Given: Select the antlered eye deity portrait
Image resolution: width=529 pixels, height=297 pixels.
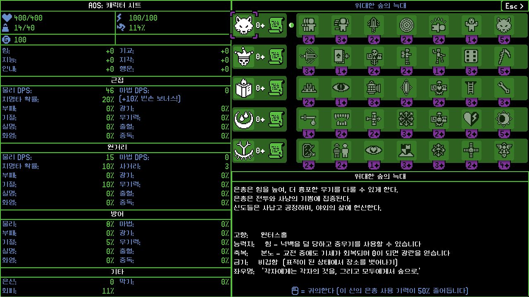Looking at the screenshot, I should point(244,151).
